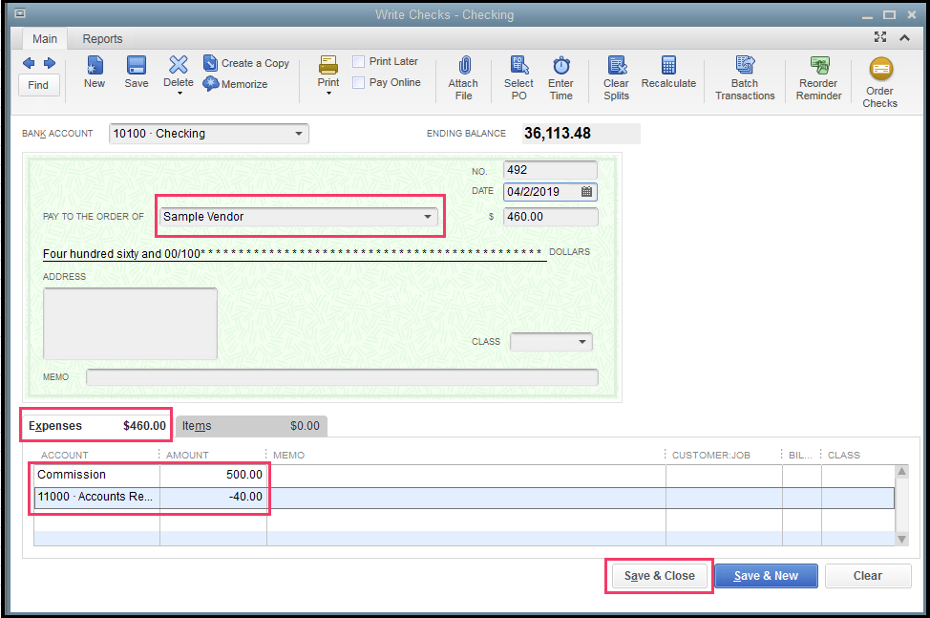This screenshot has width=930, height=618.
Task: Attach File with paperclip icon
Action: (463, 78)
